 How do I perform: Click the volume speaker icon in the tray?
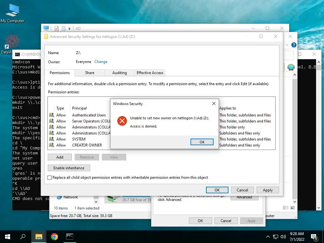click(x=283, y=237)
